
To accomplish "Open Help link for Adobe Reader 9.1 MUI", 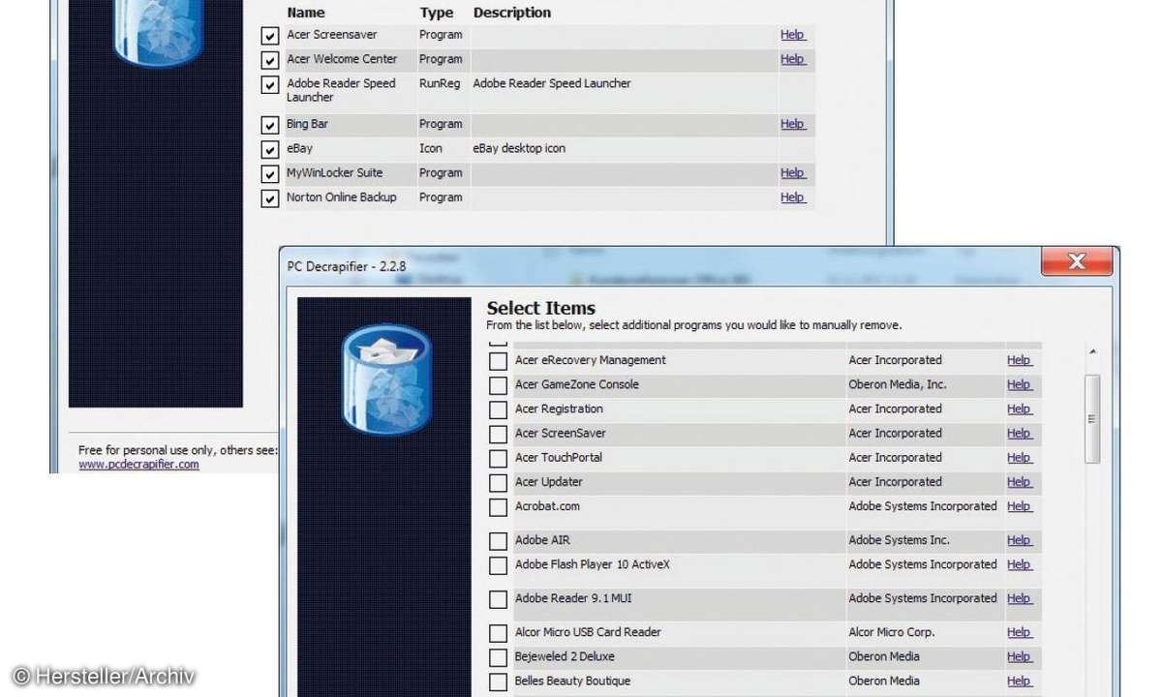I will [1020, 597].
